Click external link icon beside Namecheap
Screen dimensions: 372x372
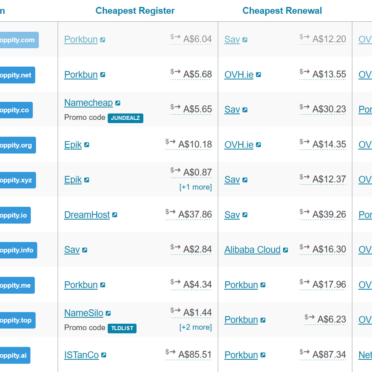click(118, 103)
